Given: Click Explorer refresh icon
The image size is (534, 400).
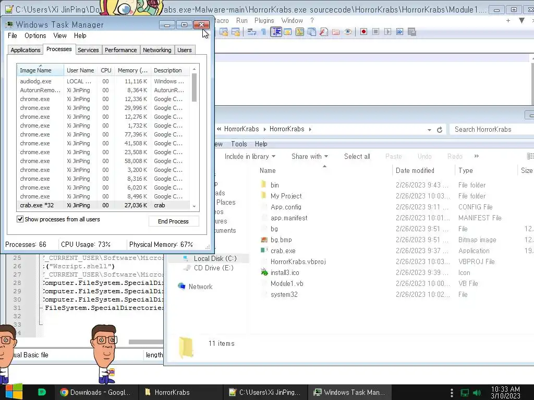Looking at the screenshot, I should [x=440, y=130].
